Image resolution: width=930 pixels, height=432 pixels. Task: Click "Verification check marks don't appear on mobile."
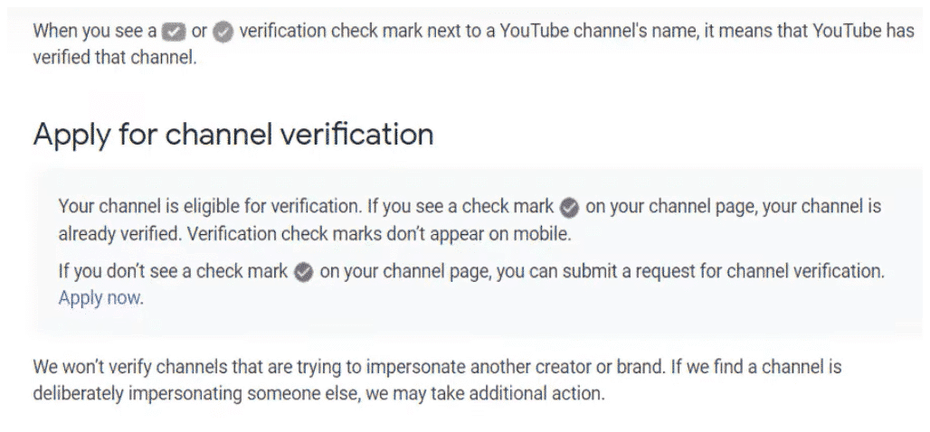(x=379, y=234)
